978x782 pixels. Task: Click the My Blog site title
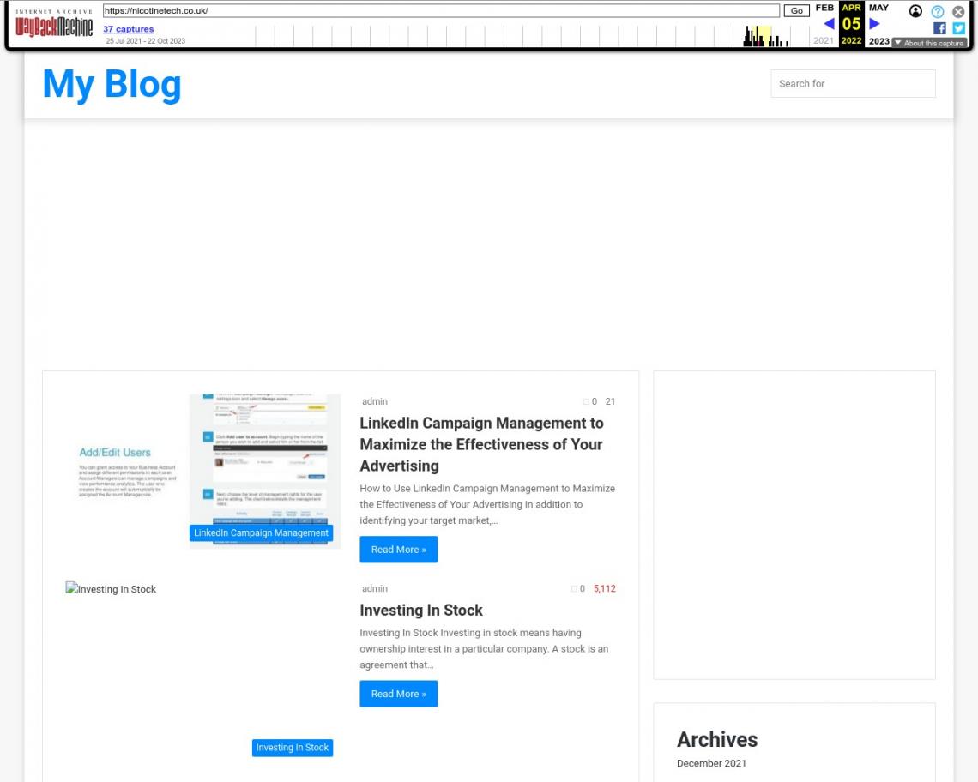pyautogui.click(x=112, y=84)
